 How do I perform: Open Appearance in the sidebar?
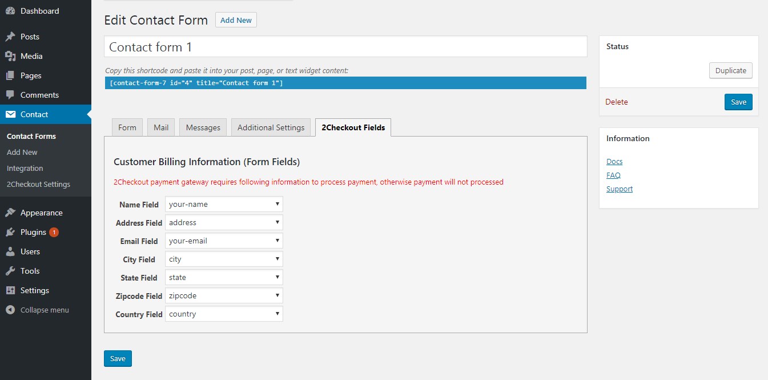(x=42, y=213)
